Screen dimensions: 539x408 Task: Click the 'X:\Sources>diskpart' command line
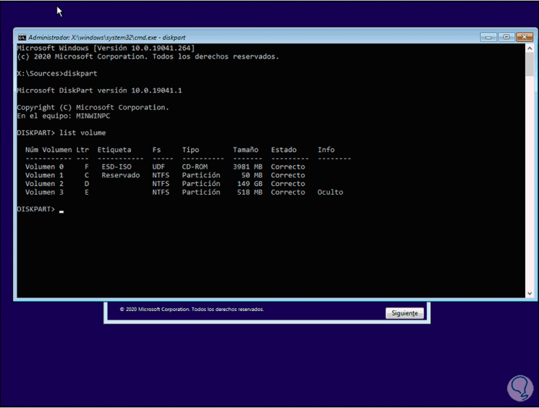click(x=57, y=74)
